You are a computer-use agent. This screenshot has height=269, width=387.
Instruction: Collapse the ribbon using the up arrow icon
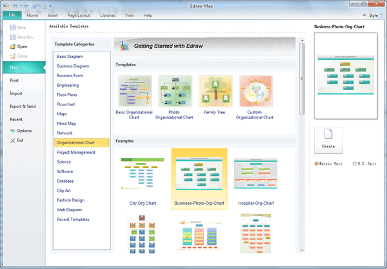click(364, 15)
